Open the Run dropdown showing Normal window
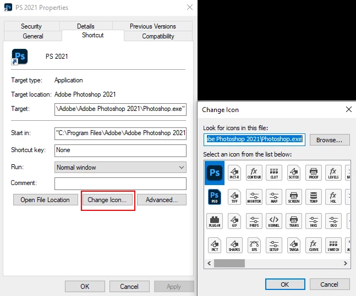Image resolution: width=356 pixels, height=296 pixels. tap(121, 167)
